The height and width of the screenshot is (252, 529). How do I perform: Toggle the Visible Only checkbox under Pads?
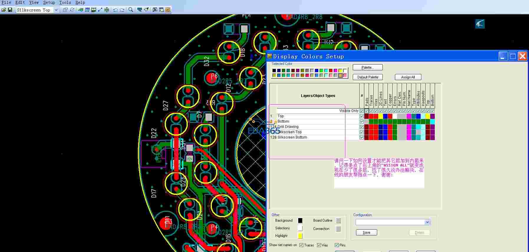(x=366, y=111)
